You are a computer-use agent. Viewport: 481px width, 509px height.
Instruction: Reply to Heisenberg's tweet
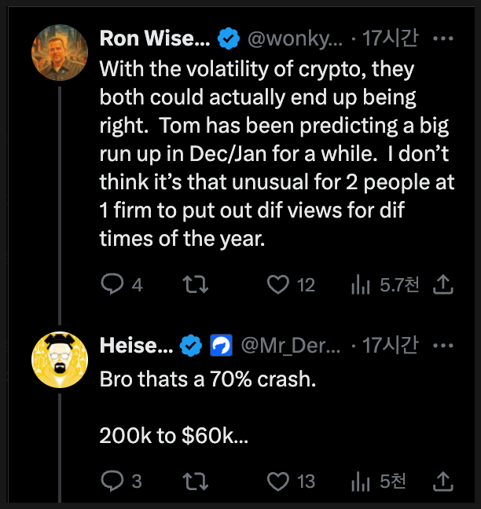(112, 481)
